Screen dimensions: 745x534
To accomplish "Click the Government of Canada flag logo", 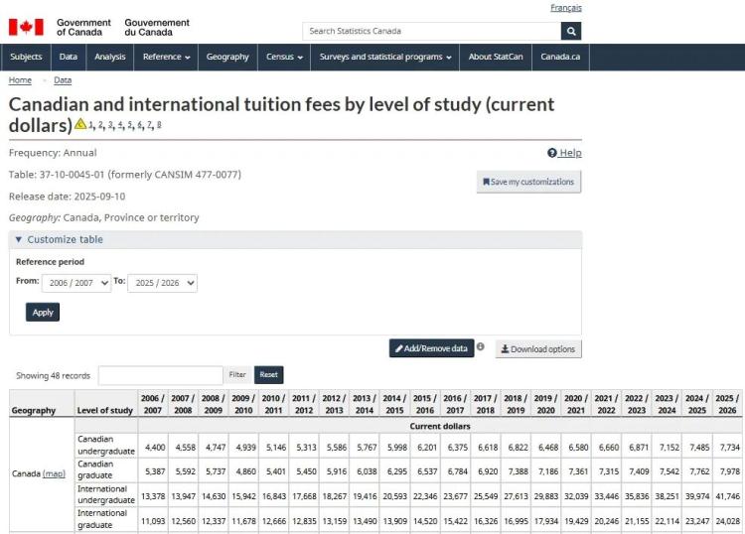I will coord(26,27).
